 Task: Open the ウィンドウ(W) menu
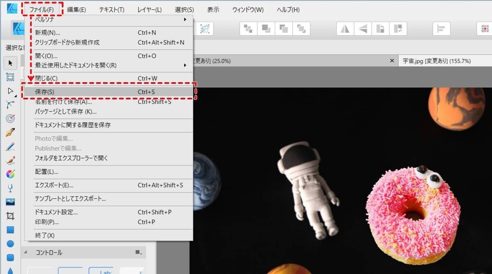coord(248,9)
